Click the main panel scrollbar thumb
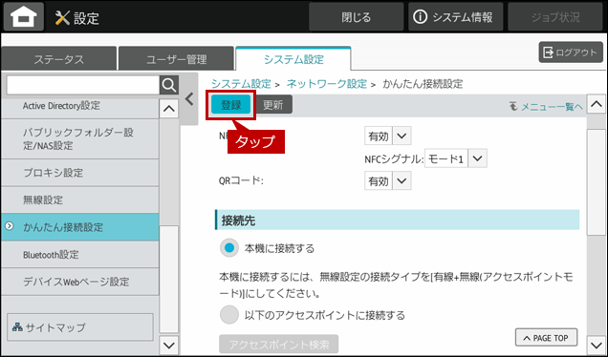608x357 pixels. (x=597, y=182)
